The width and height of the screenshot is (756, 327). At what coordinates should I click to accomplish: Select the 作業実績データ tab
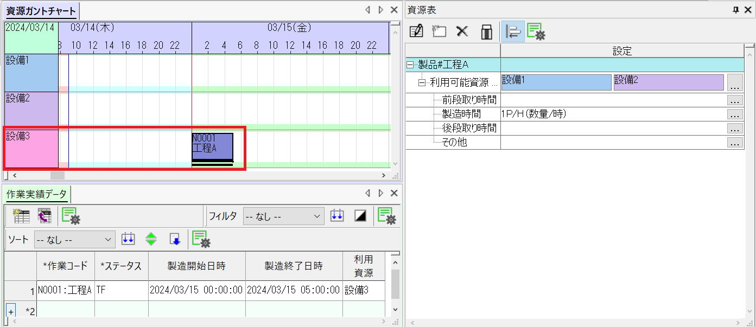[37, 194]
